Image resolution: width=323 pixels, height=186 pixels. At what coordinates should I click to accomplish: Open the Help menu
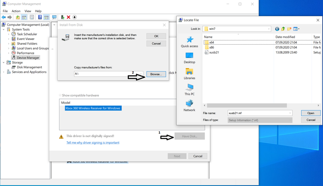click(x=38, y=11)
